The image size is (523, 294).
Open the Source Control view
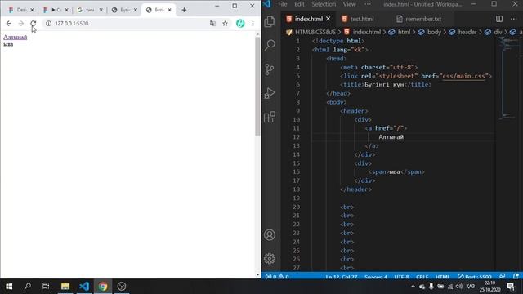click(x=270, y=69)
